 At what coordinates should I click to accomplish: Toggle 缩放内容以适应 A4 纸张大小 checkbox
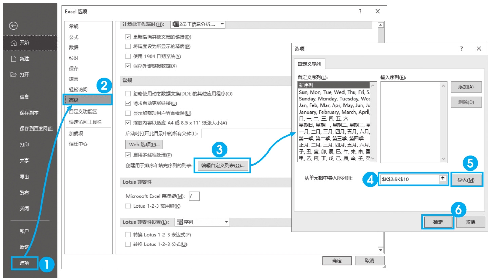[x=128, y=123]
